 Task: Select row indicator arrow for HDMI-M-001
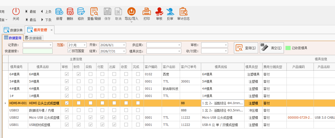[5, 103]
